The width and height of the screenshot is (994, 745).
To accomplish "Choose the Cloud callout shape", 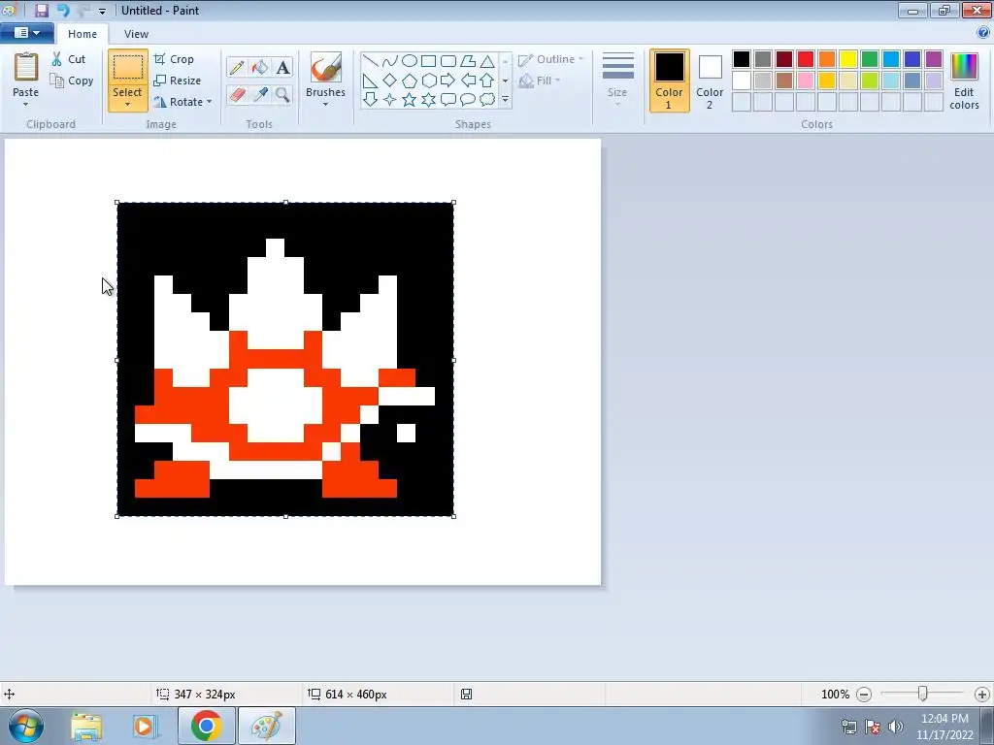I will 487,100.
